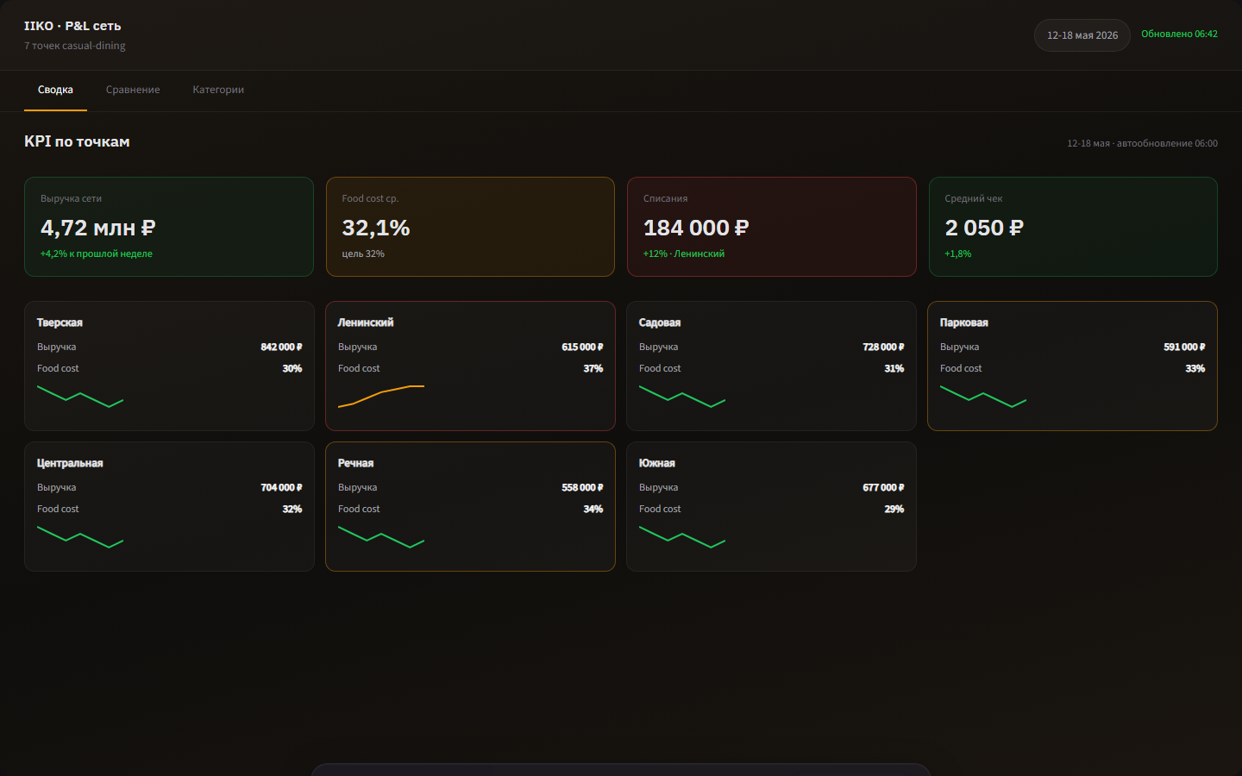Open the Выручка сети KPI card
This screenshot has height=776, width=1242.
coord(169,227)
